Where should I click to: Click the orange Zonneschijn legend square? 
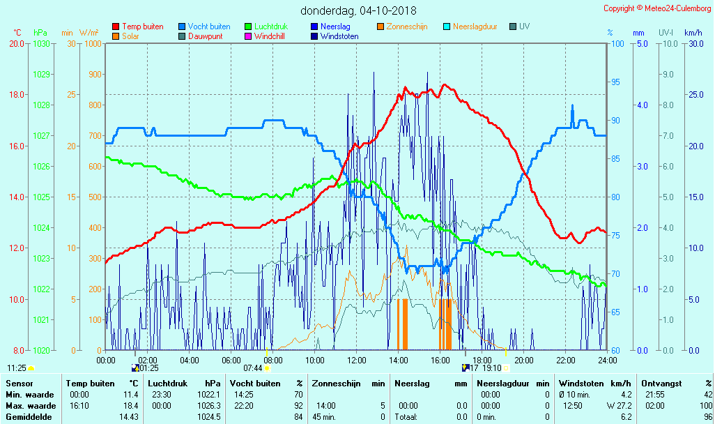(x=380, y=27)
